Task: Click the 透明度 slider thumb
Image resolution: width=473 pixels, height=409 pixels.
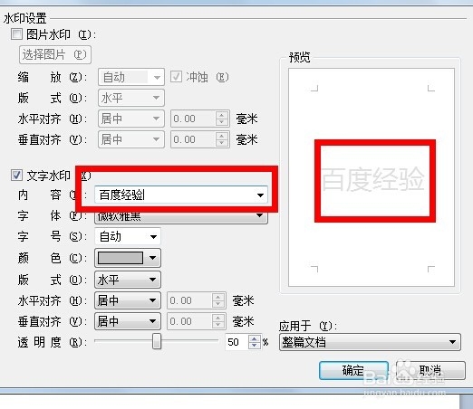Action: [x=157, y=341]
